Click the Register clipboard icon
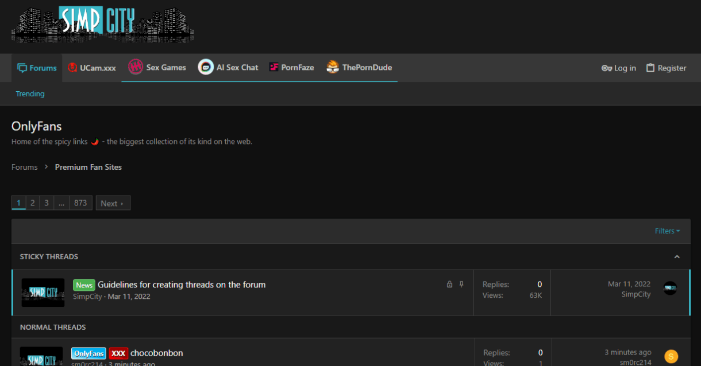Image resolution: width=701 pixels, height=366 pixels. click(x=650, y=68)
